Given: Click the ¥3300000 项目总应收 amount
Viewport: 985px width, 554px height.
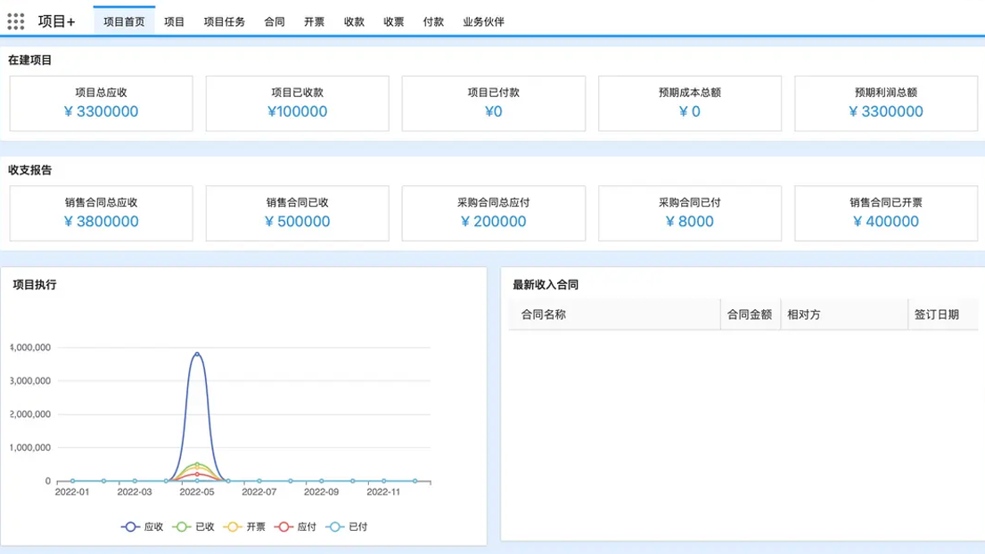Looking at the screenshot, I should [101, 111].
